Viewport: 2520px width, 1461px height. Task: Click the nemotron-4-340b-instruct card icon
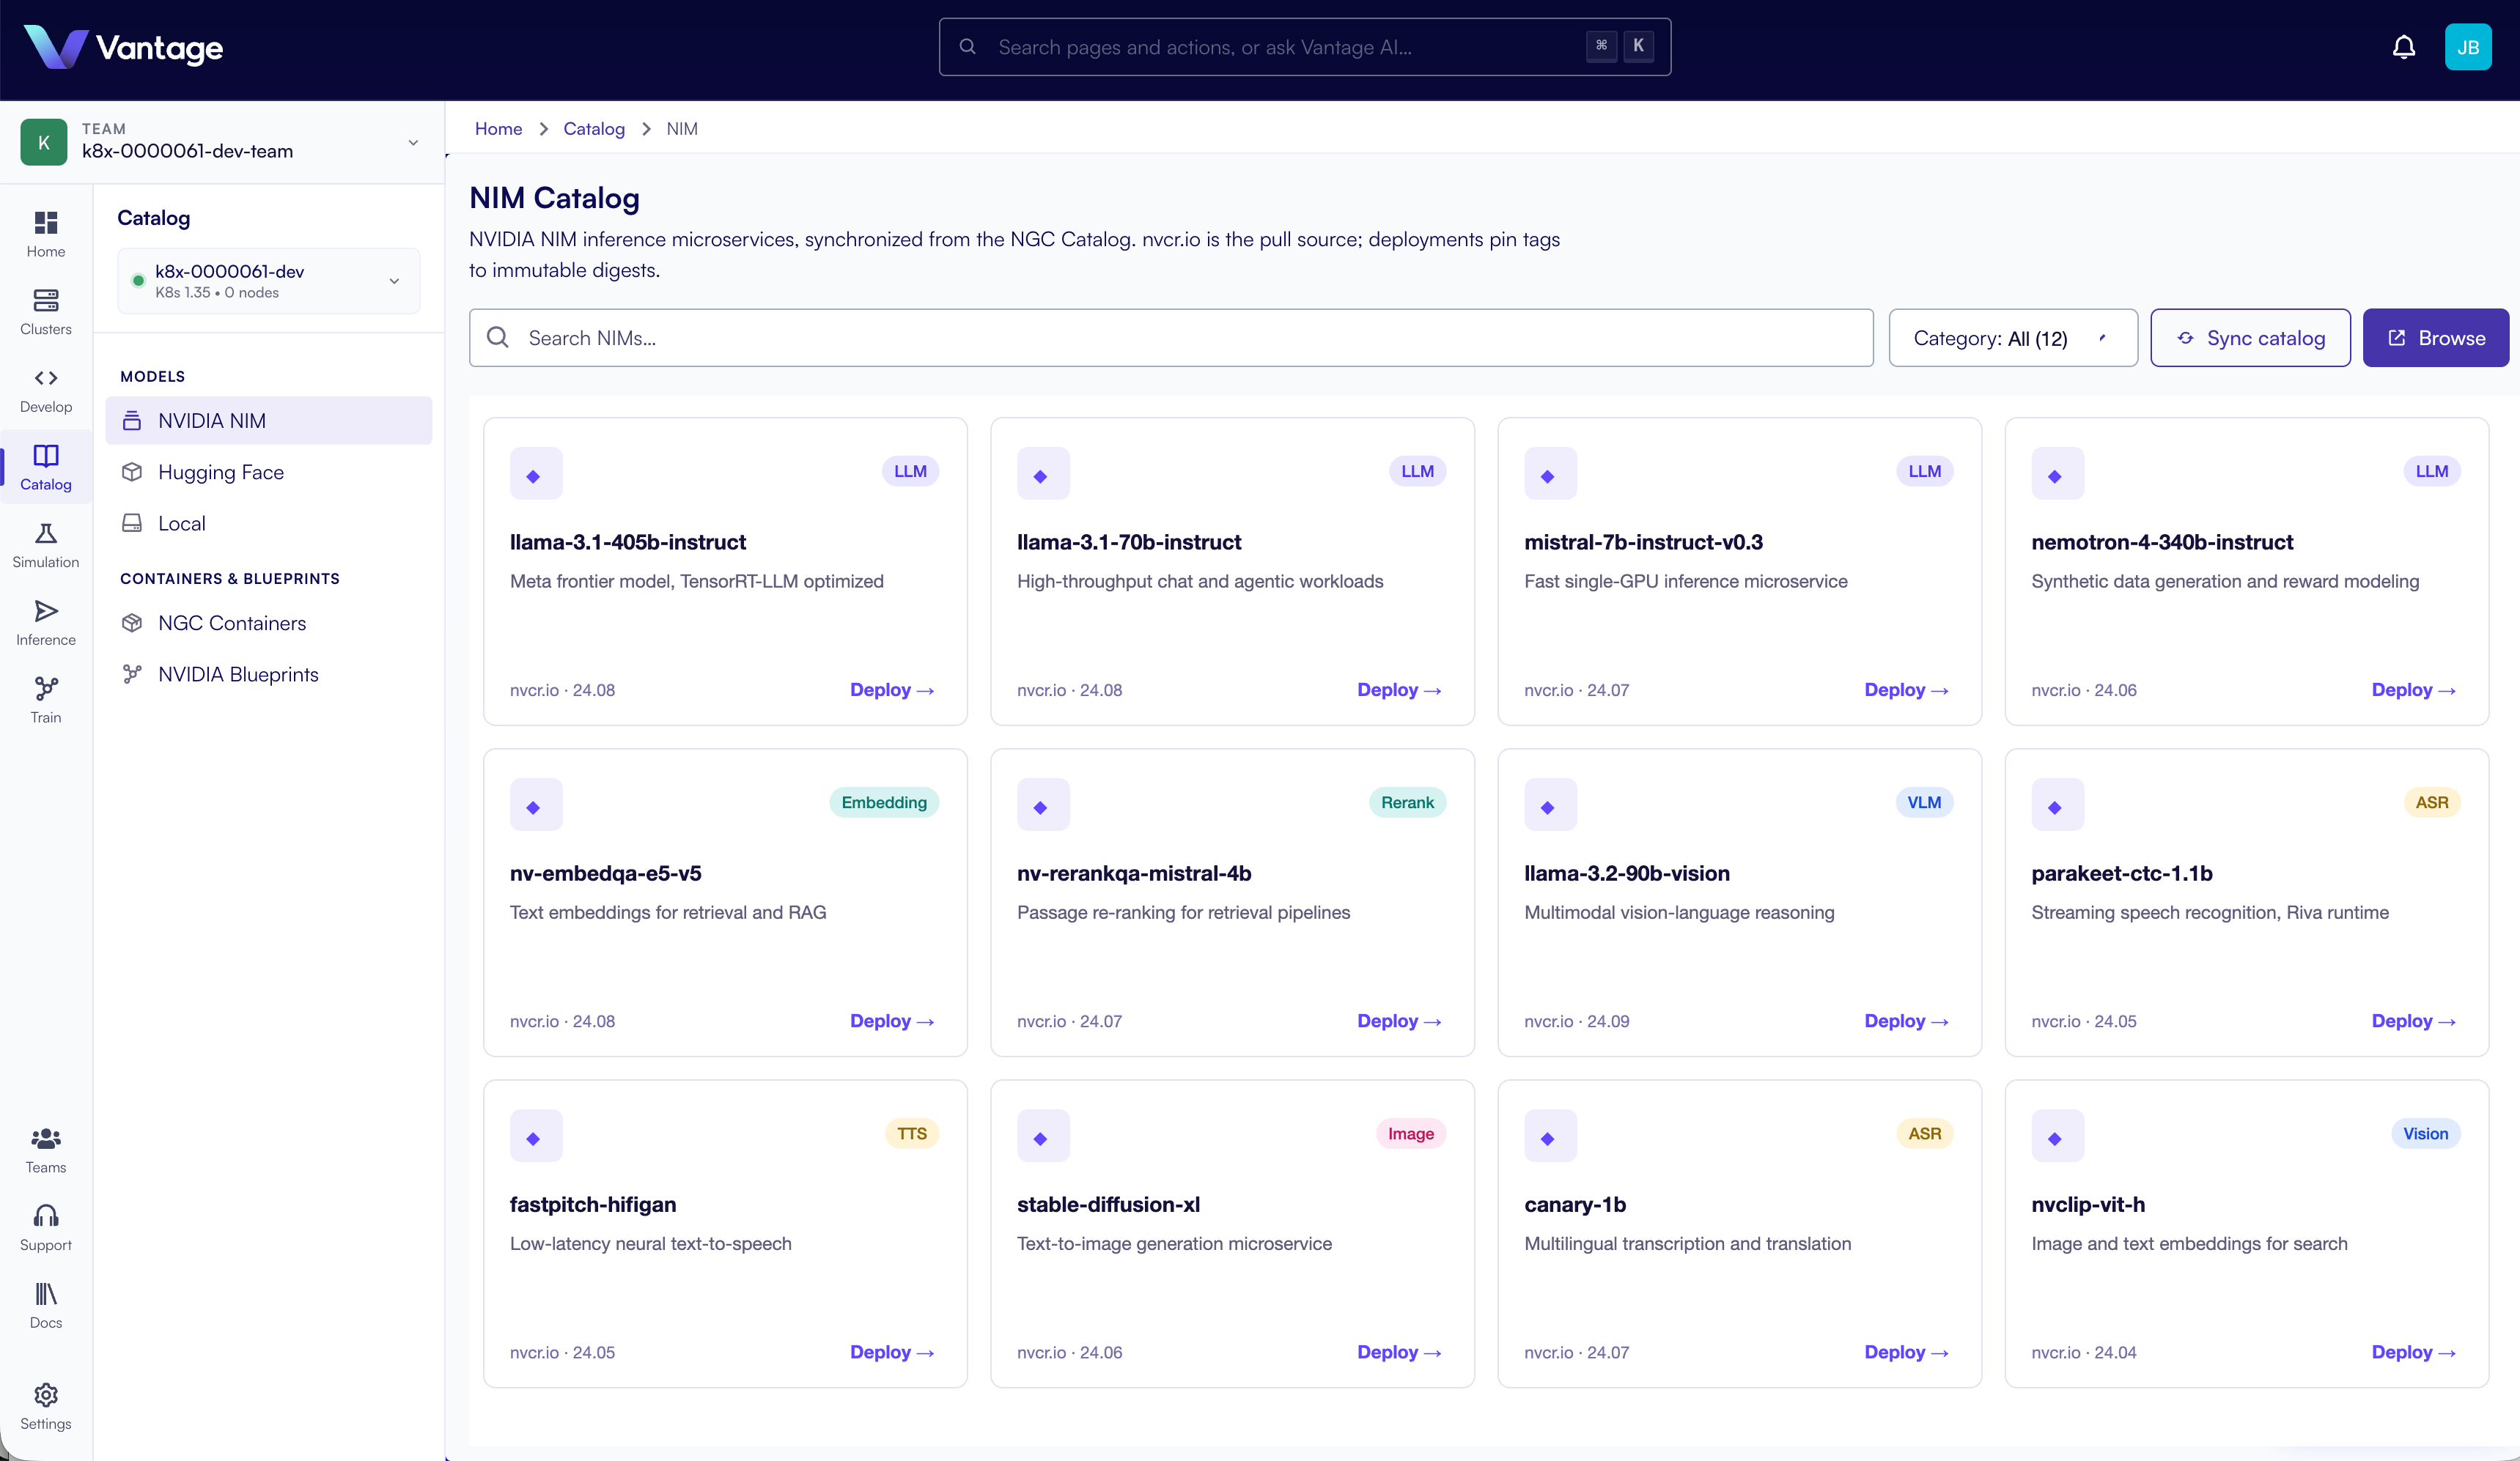(2057, 473)
